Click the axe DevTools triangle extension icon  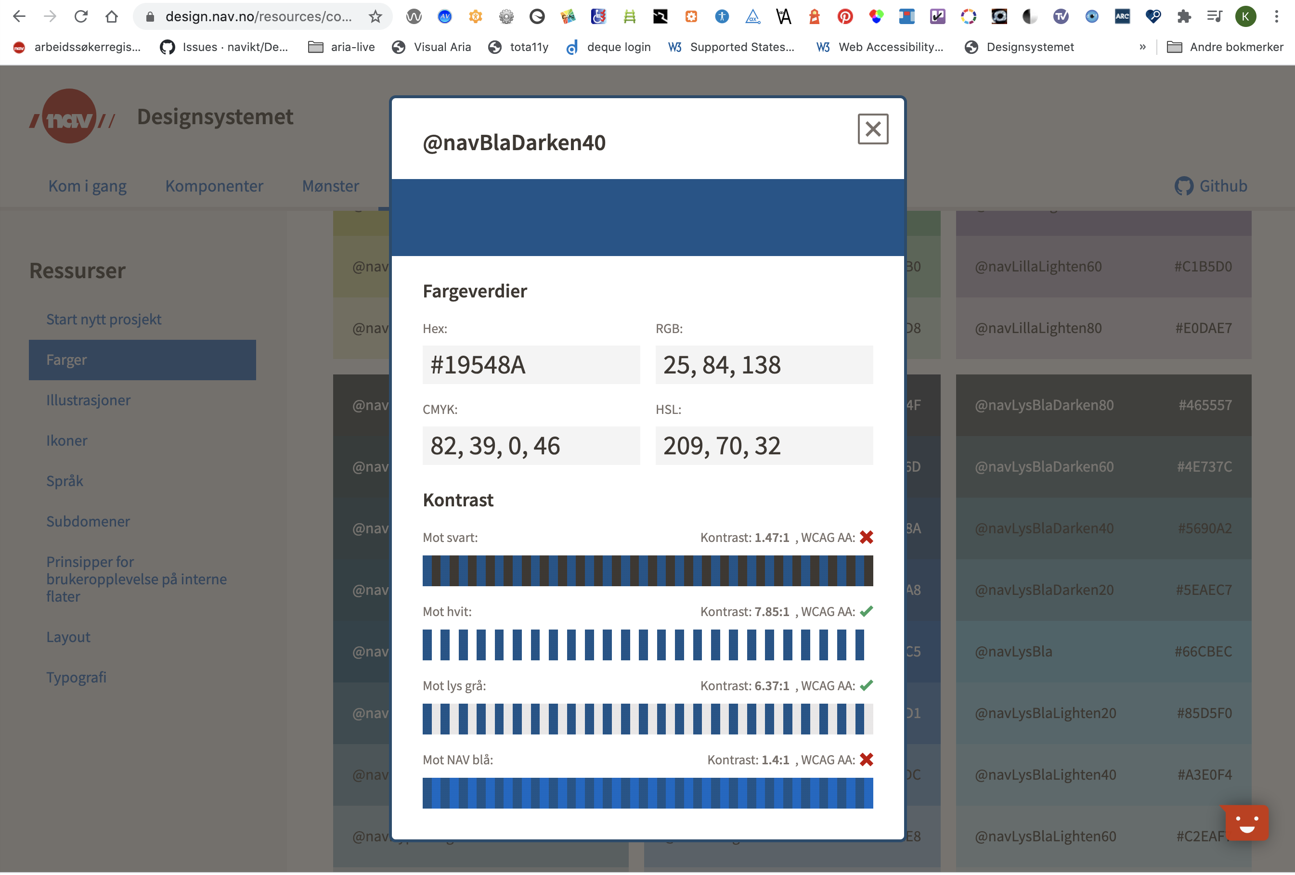tap(752, 17)
